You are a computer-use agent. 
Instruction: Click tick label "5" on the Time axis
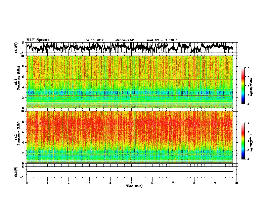[131, 183]
